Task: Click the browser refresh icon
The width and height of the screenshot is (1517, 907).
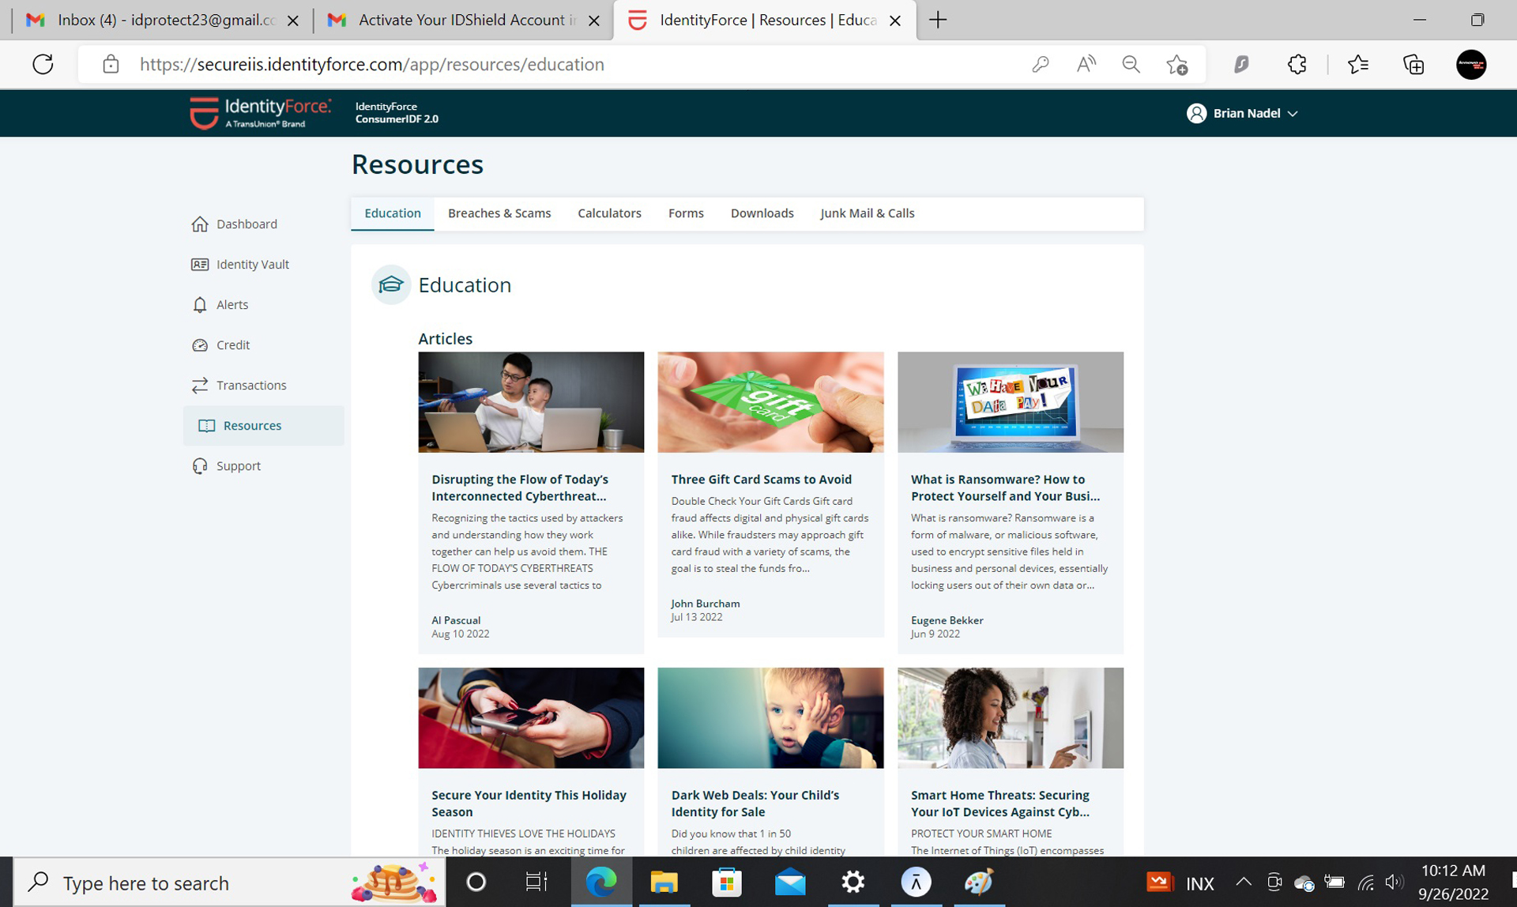Action: pos(43,65)
